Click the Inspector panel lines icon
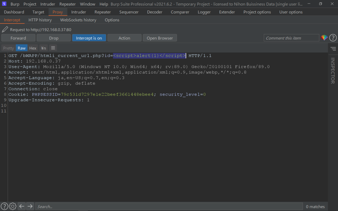The height and width of the screenshot is (211, 338). point(333,49)
